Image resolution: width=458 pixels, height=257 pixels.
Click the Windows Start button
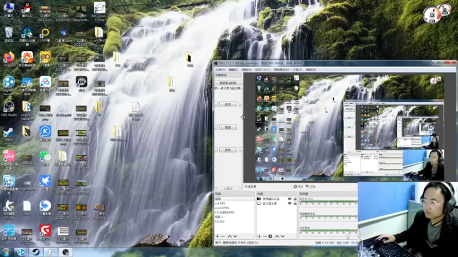pyautogui.click(x=6, y=252)
